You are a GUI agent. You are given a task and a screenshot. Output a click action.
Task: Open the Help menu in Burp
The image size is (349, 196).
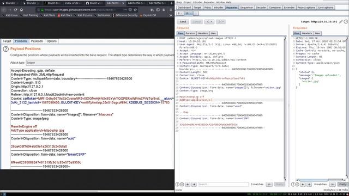(x=228, y=2)
